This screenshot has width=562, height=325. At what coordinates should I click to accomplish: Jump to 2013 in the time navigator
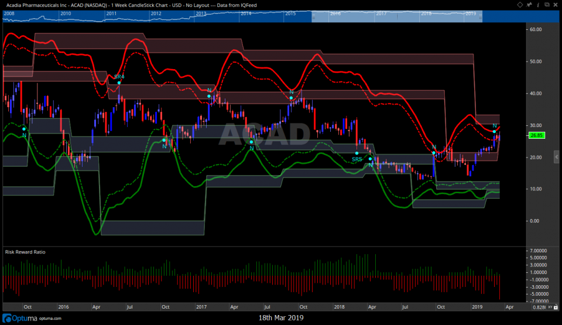(x=201, y=13)
